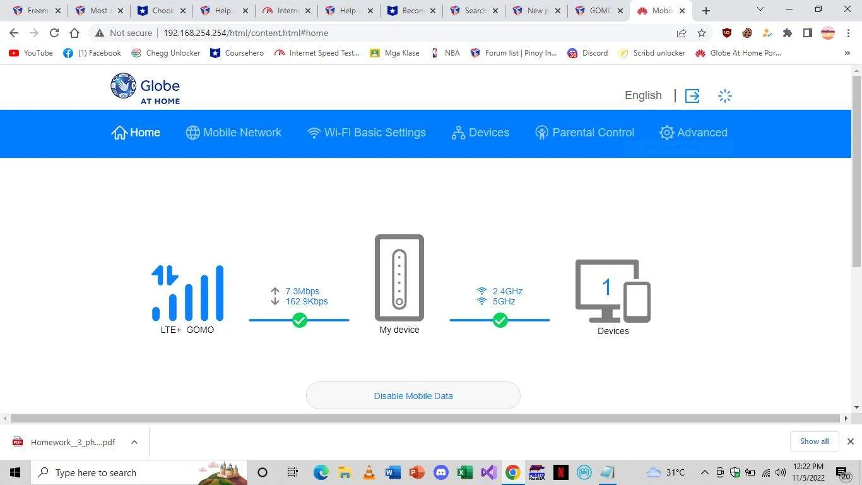Click the cookie extension icon
The width and height of the screenshot is (862, 485).
747,33
